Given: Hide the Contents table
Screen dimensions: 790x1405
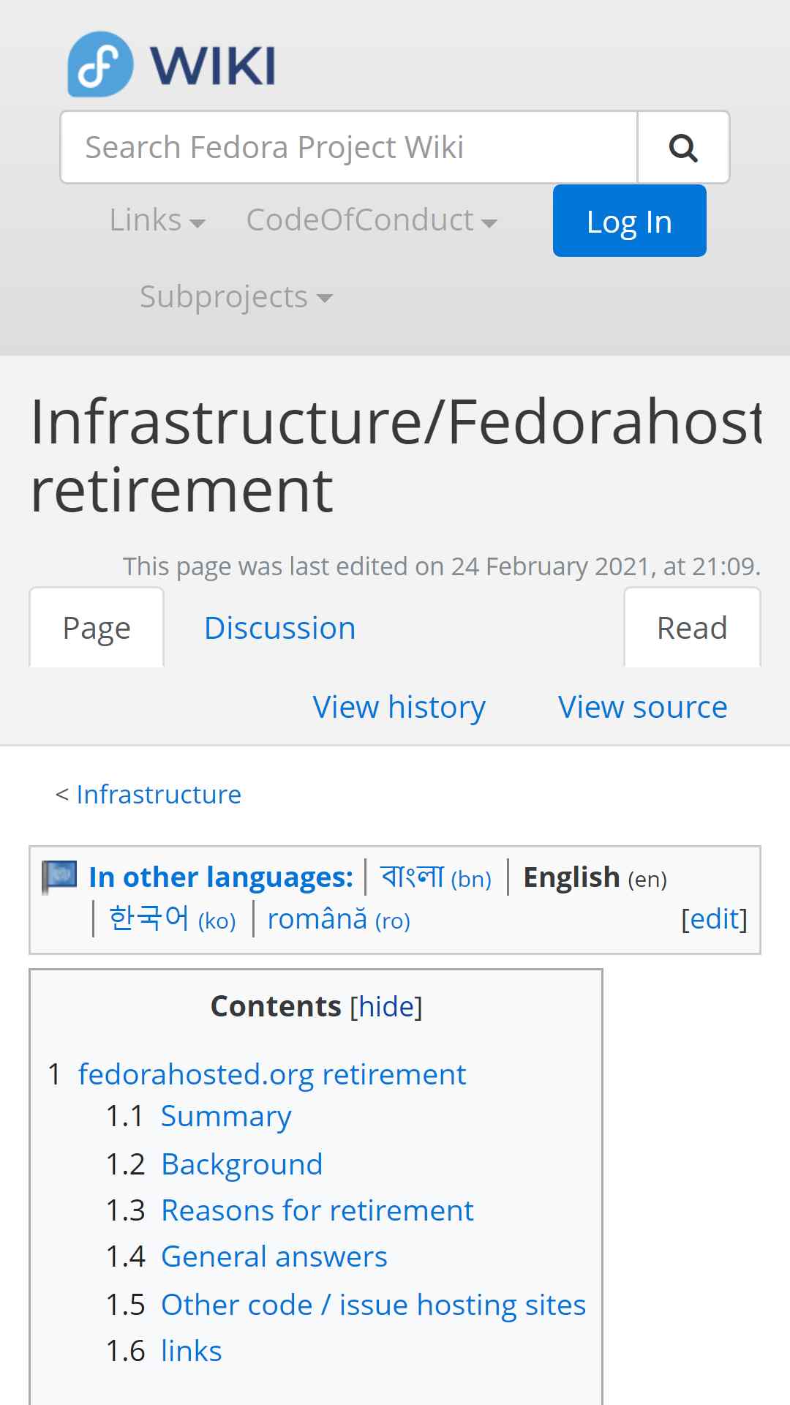Looking at the screenshot, I should click(x=386, y=1007).
